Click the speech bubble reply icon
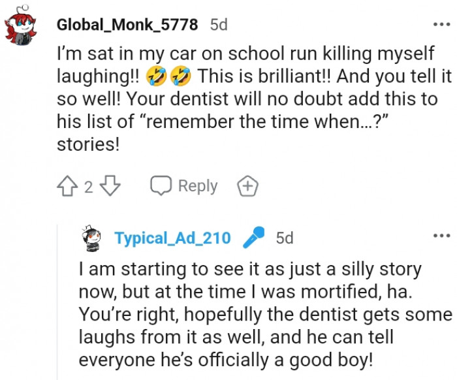 click(161, 187)
